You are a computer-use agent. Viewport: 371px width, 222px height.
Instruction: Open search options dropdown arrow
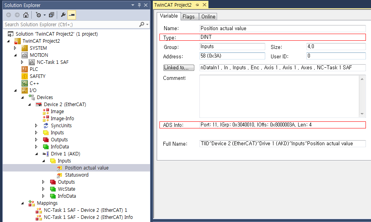(x=147, y=24)
